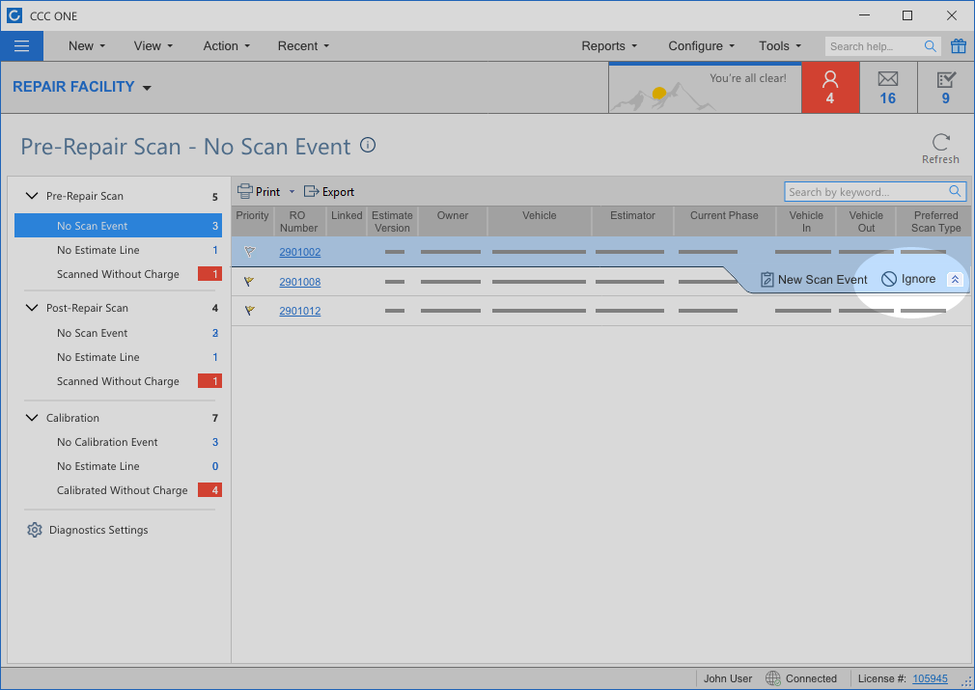Open the Configure menu

coord(701,46)
